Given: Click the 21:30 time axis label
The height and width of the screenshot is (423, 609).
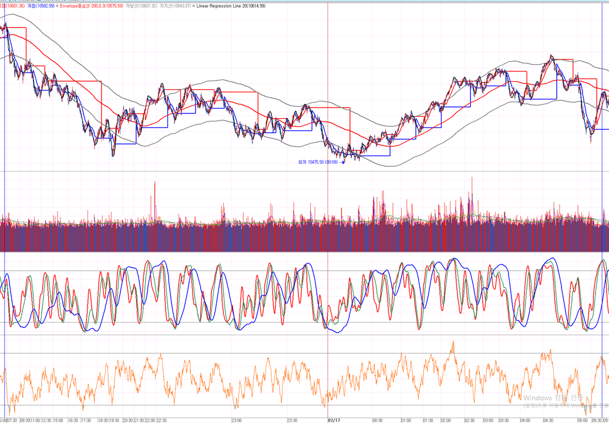Looking at the screenshot, I should 139,420.
